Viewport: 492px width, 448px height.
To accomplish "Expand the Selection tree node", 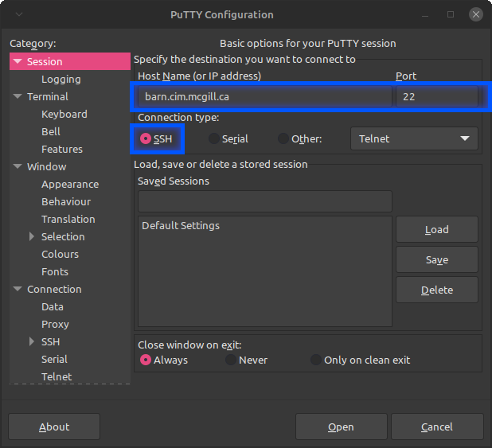I will pos(33,237).
